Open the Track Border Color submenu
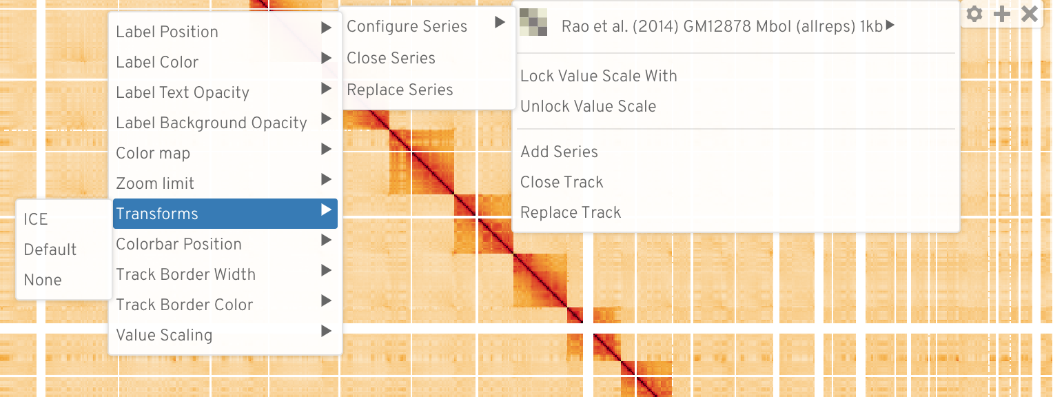Screen dimensions: 1053x397 tap(185, 305)
